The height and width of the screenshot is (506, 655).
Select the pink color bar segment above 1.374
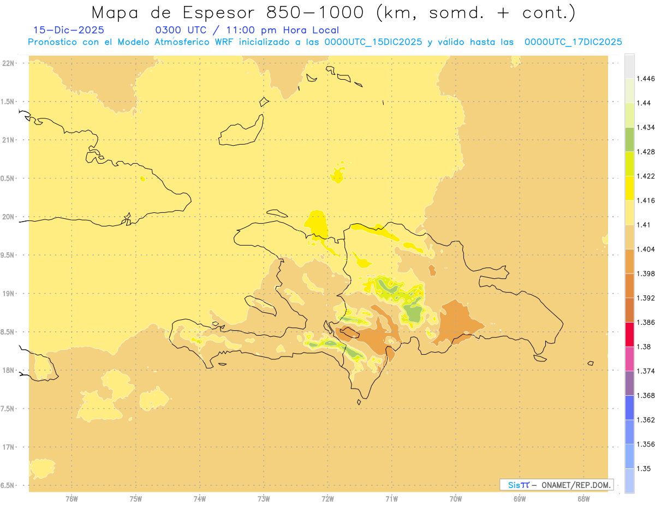tap(630, 359)
